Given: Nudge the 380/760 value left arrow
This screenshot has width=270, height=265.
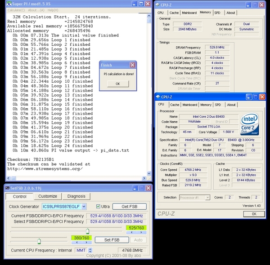Looking at the screenshot, I should pyautogui.click(x=77, y=242).
